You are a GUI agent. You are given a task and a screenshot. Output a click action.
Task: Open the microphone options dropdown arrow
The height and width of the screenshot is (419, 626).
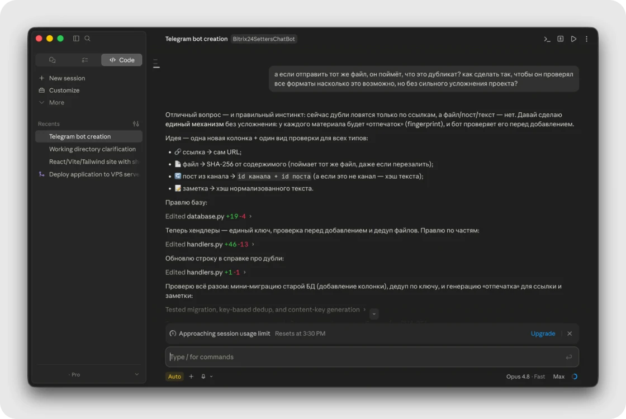211,377
